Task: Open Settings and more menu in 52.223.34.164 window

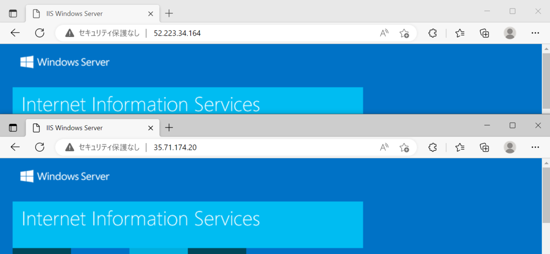Action: point(535,33)
